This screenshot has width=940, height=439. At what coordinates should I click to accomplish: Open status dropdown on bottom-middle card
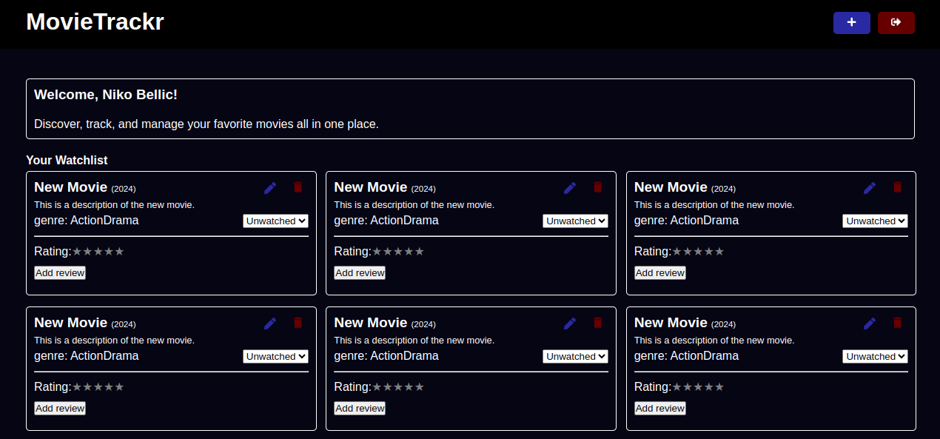tap(575, 357)
